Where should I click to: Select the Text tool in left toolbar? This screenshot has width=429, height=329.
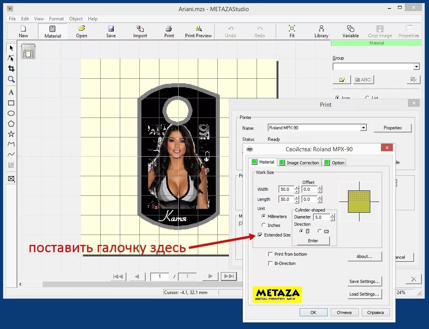pyautogui.click(x=11, y=93)
